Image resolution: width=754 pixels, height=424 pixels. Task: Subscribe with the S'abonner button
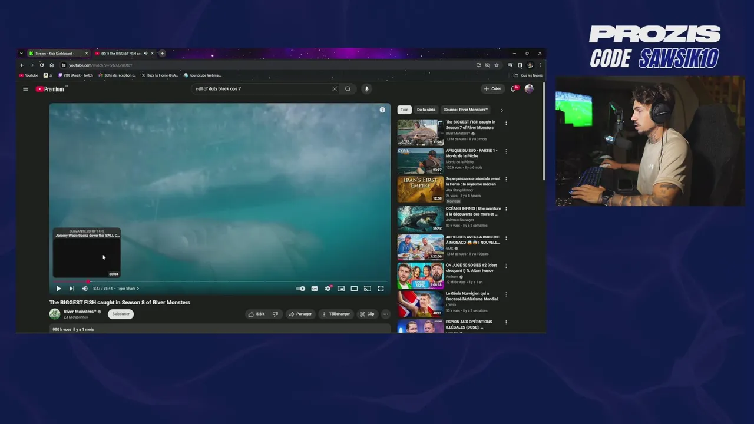click(x=121, y=314)
